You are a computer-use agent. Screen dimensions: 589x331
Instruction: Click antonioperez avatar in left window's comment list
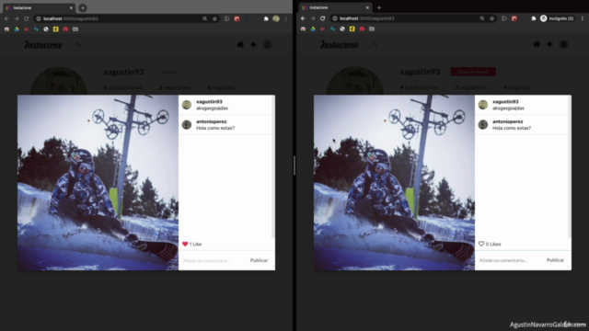tap(187, 125)
